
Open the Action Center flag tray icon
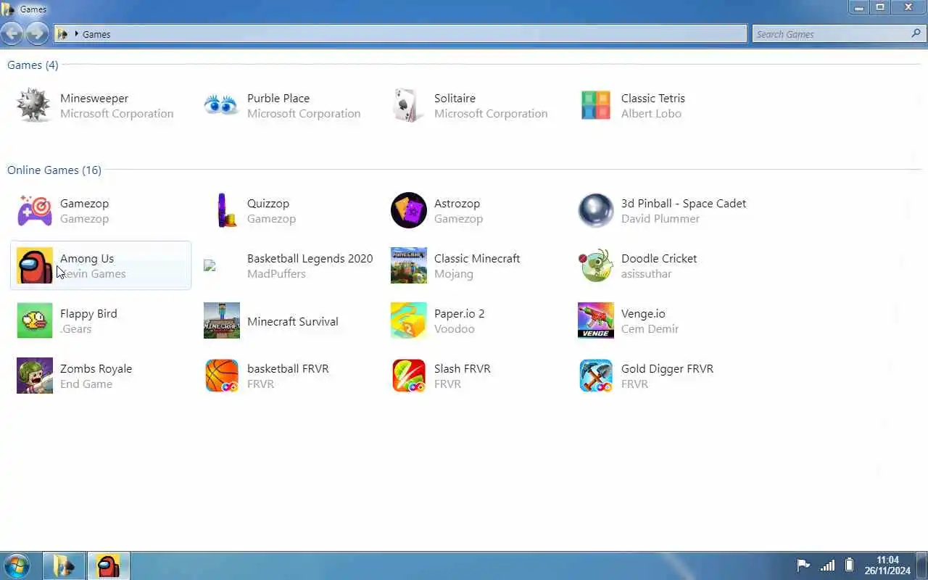click(803, 565)
